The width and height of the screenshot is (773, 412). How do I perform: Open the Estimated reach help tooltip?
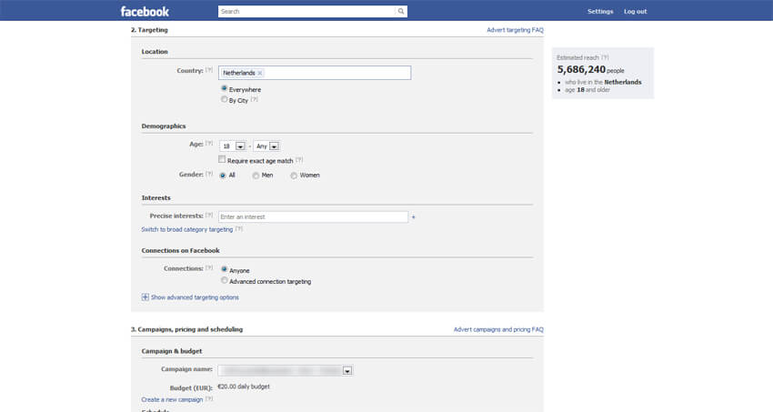[605, 57]
